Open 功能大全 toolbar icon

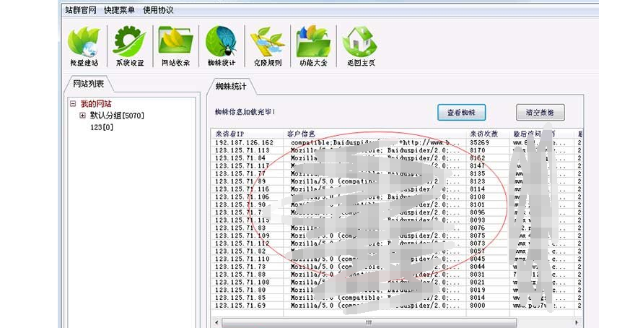point(313,46)
